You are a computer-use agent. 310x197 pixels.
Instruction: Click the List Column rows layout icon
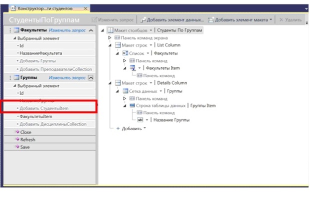(x=118, y=45)
